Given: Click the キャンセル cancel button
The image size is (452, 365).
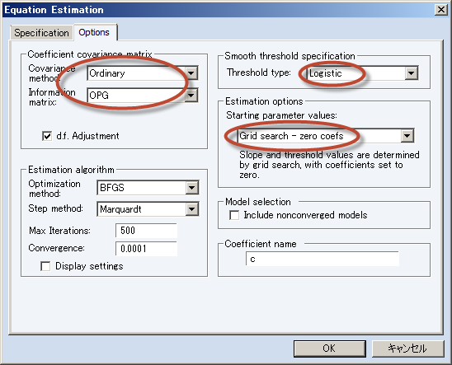Looking at the screenshot, I should coord(407,349).
